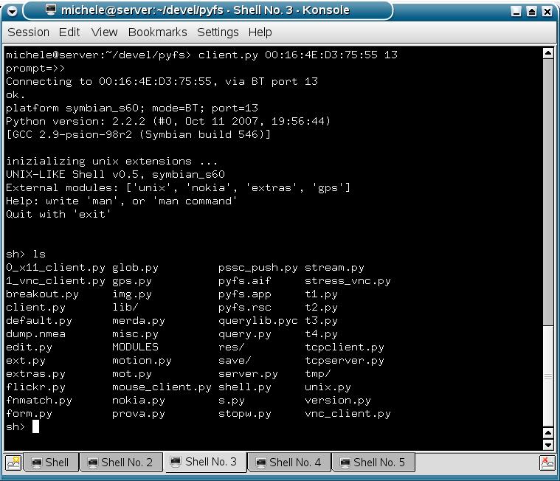Screen dimensions: 560x481
Task: Click the file name stream.py
Action: pyautogui.click(x=335, y=268)
